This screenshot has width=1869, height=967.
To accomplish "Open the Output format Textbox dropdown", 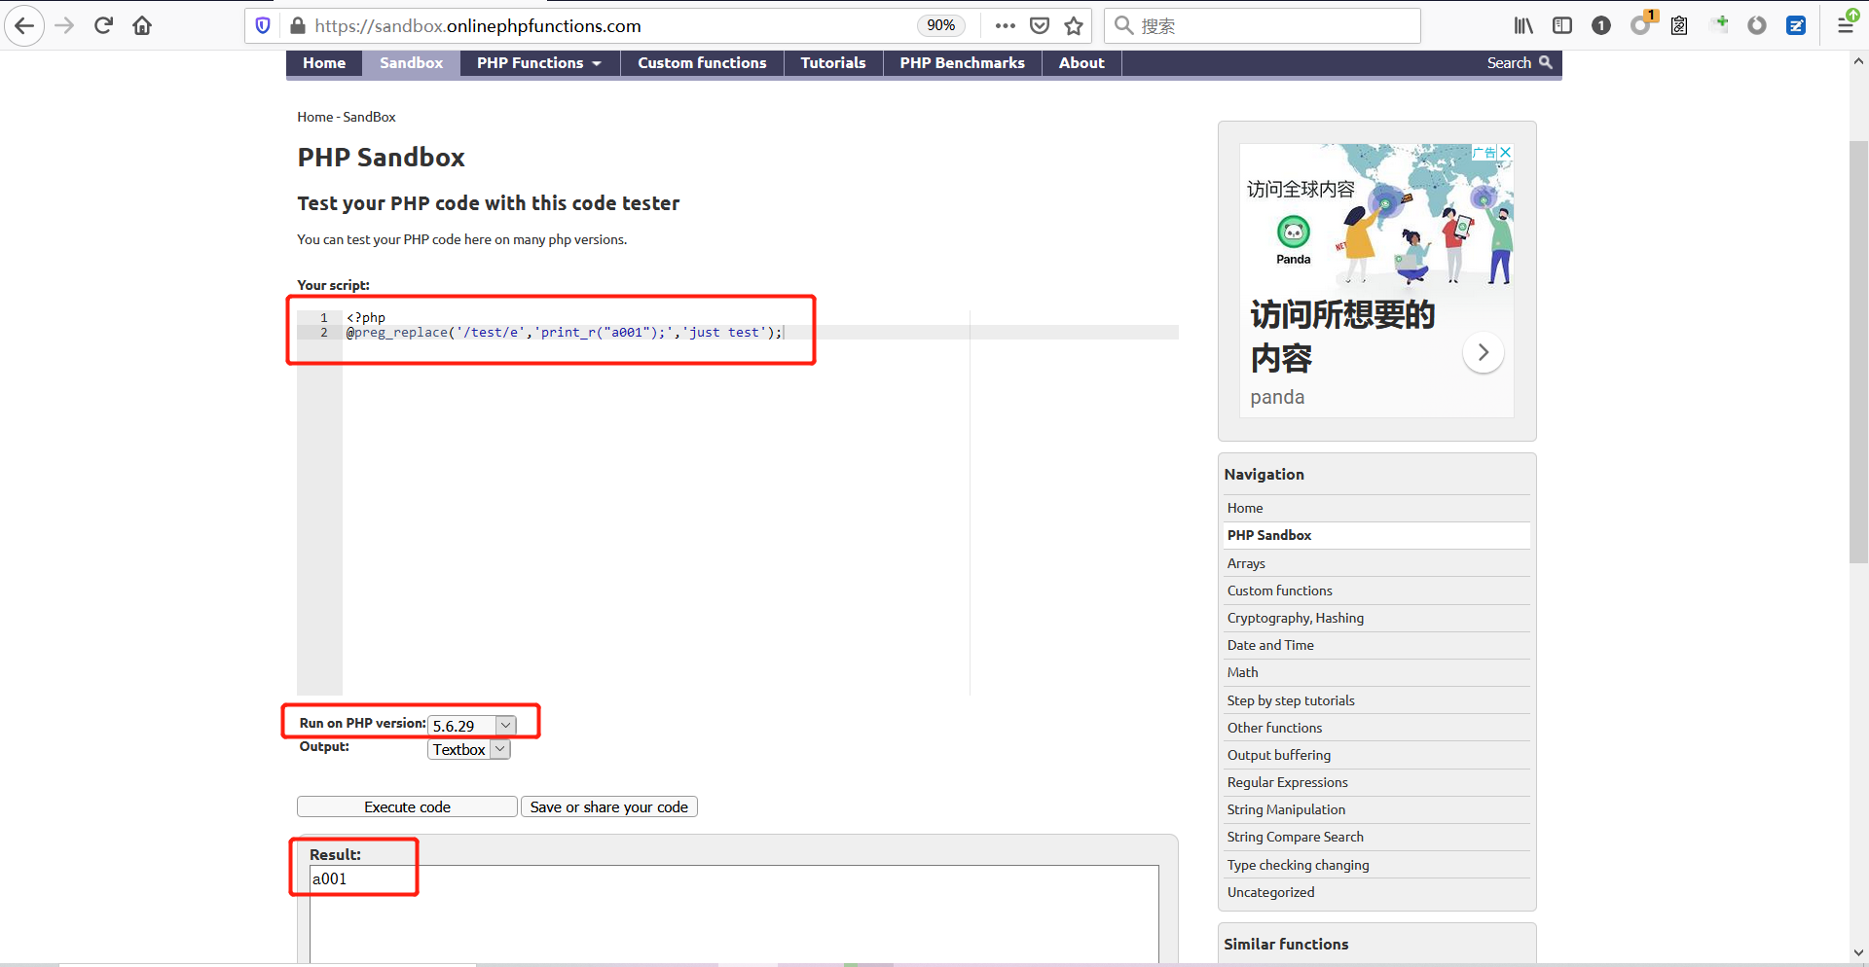I will [x=468, y=749].
